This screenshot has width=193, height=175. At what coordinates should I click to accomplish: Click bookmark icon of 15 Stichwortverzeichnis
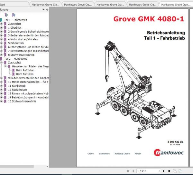[5, 102]
